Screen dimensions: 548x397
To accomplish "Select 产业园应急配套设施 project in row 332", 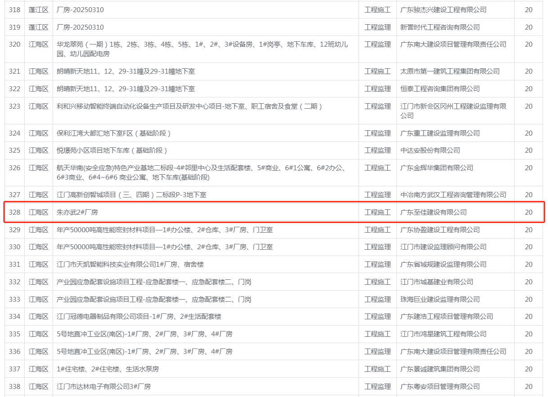I will pos(154,282).
